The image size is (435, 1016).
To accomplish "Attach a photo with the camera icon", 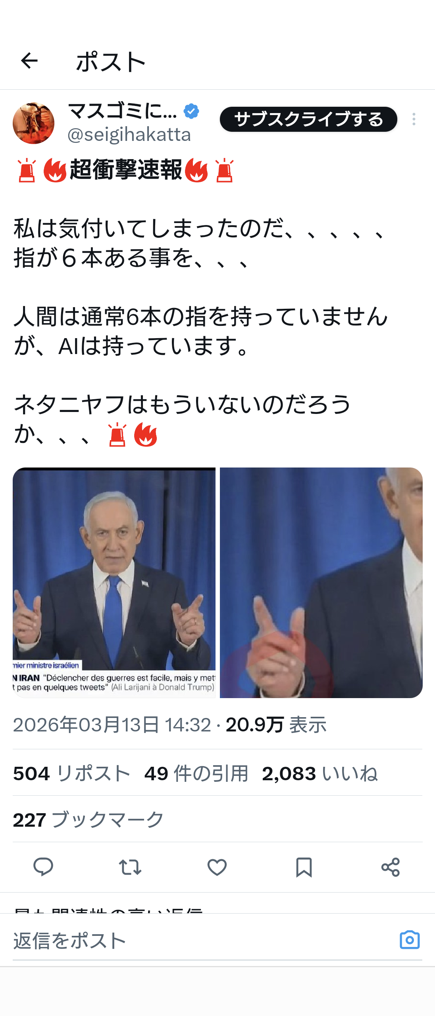I will tap(410, 940).
